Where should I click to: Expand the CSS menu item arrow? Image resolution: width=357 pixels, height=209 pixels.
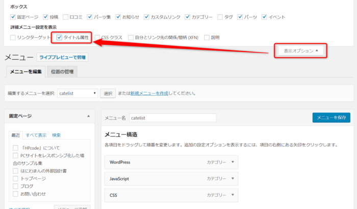[x=233, y=195]
